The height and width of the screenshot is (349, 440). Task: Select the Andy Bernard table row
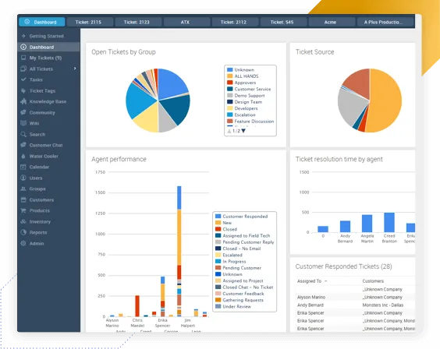click(x=355, y=305)
